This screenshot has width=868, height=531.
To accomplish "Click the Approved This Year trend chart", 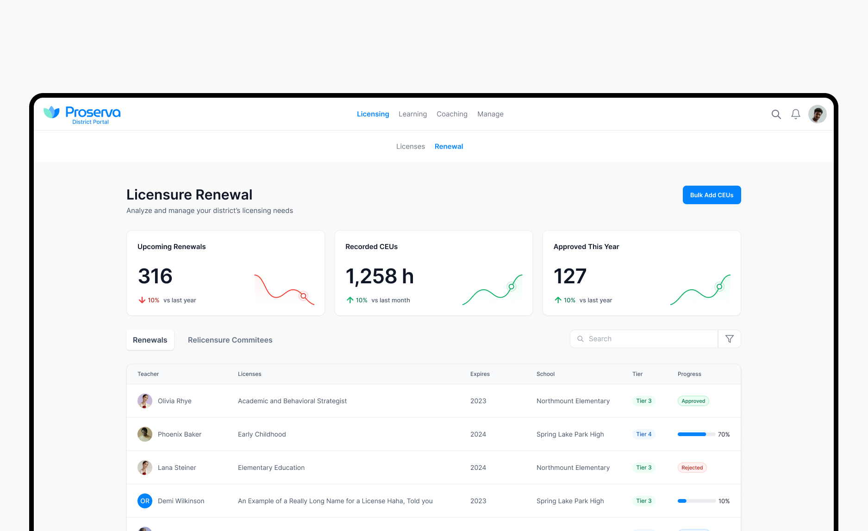I will click(x=700, y=289).
